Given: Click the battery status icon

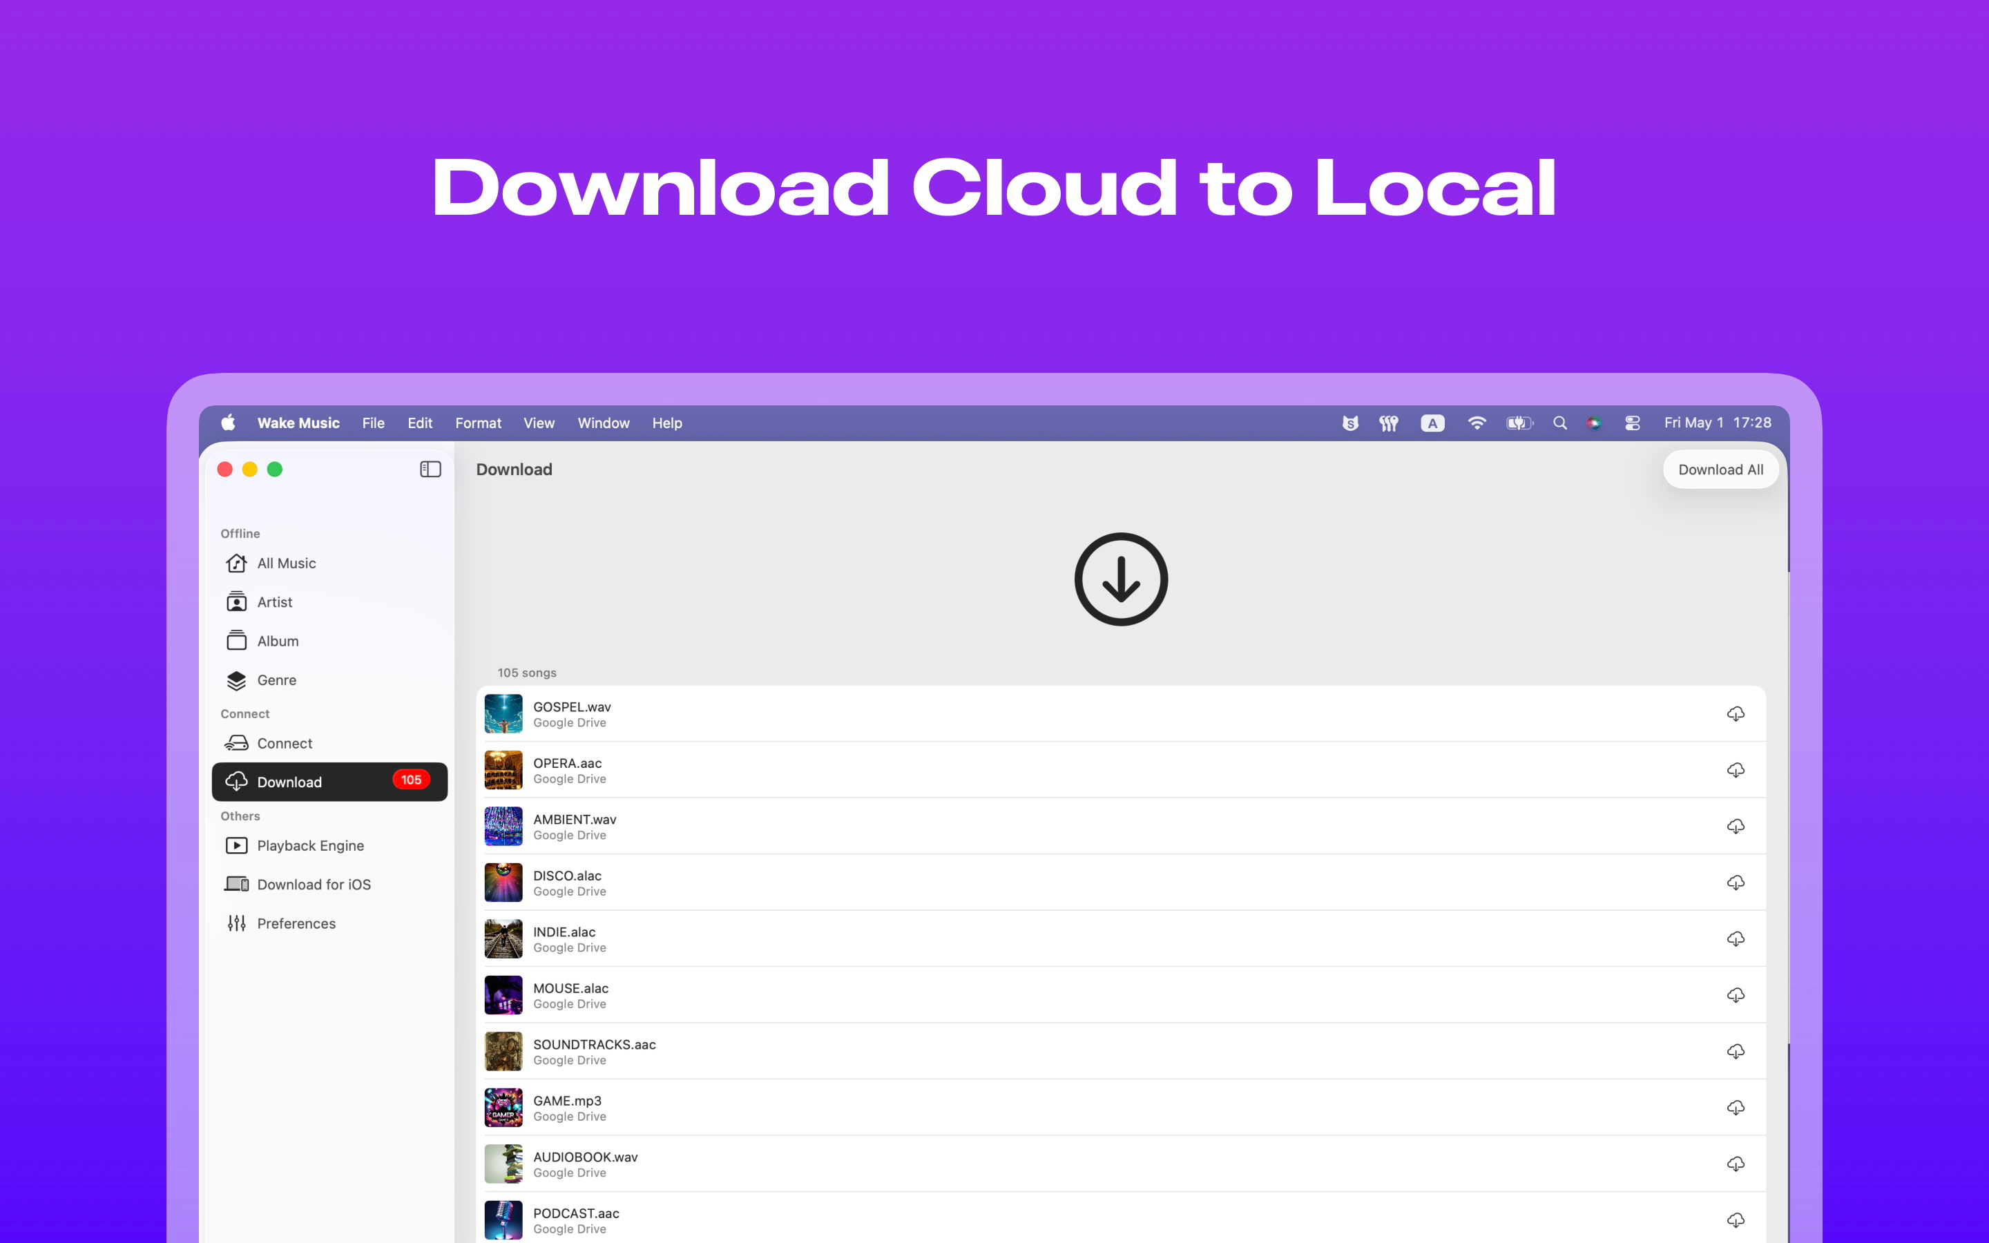Looking at the screenshot, I should pyautogui.click(x=1519, y=423).
